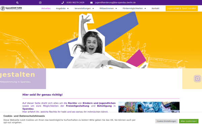The height and width of the screenshot is (126, 202).
Task: Click 'Cookie- und Datenschutzhinweis' heading
Action: coord(24,116)
